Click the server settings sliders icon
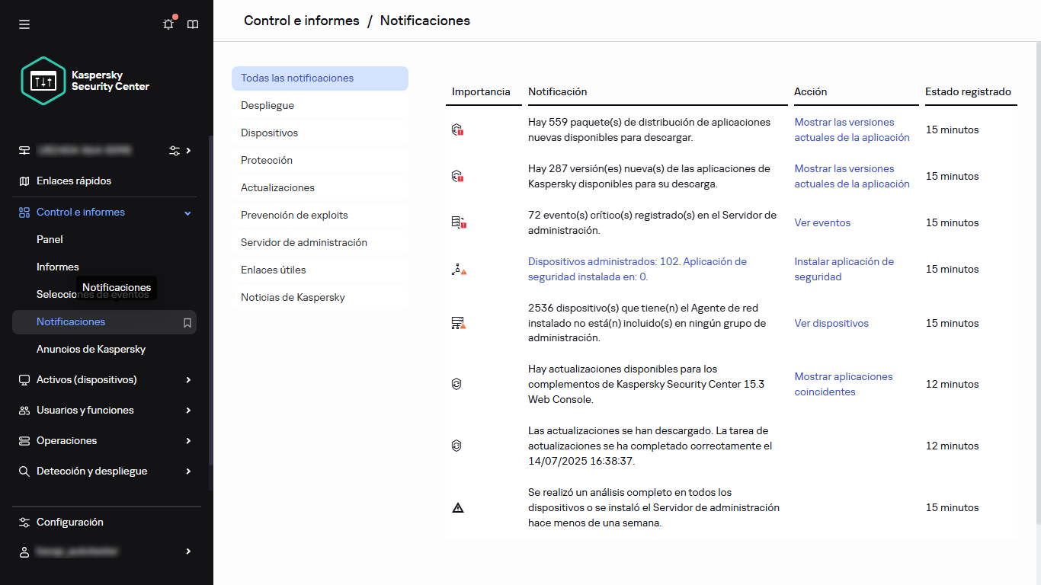Image resolution: width=1041 pixels, height=585 pixels. click(x=175, y=151)
